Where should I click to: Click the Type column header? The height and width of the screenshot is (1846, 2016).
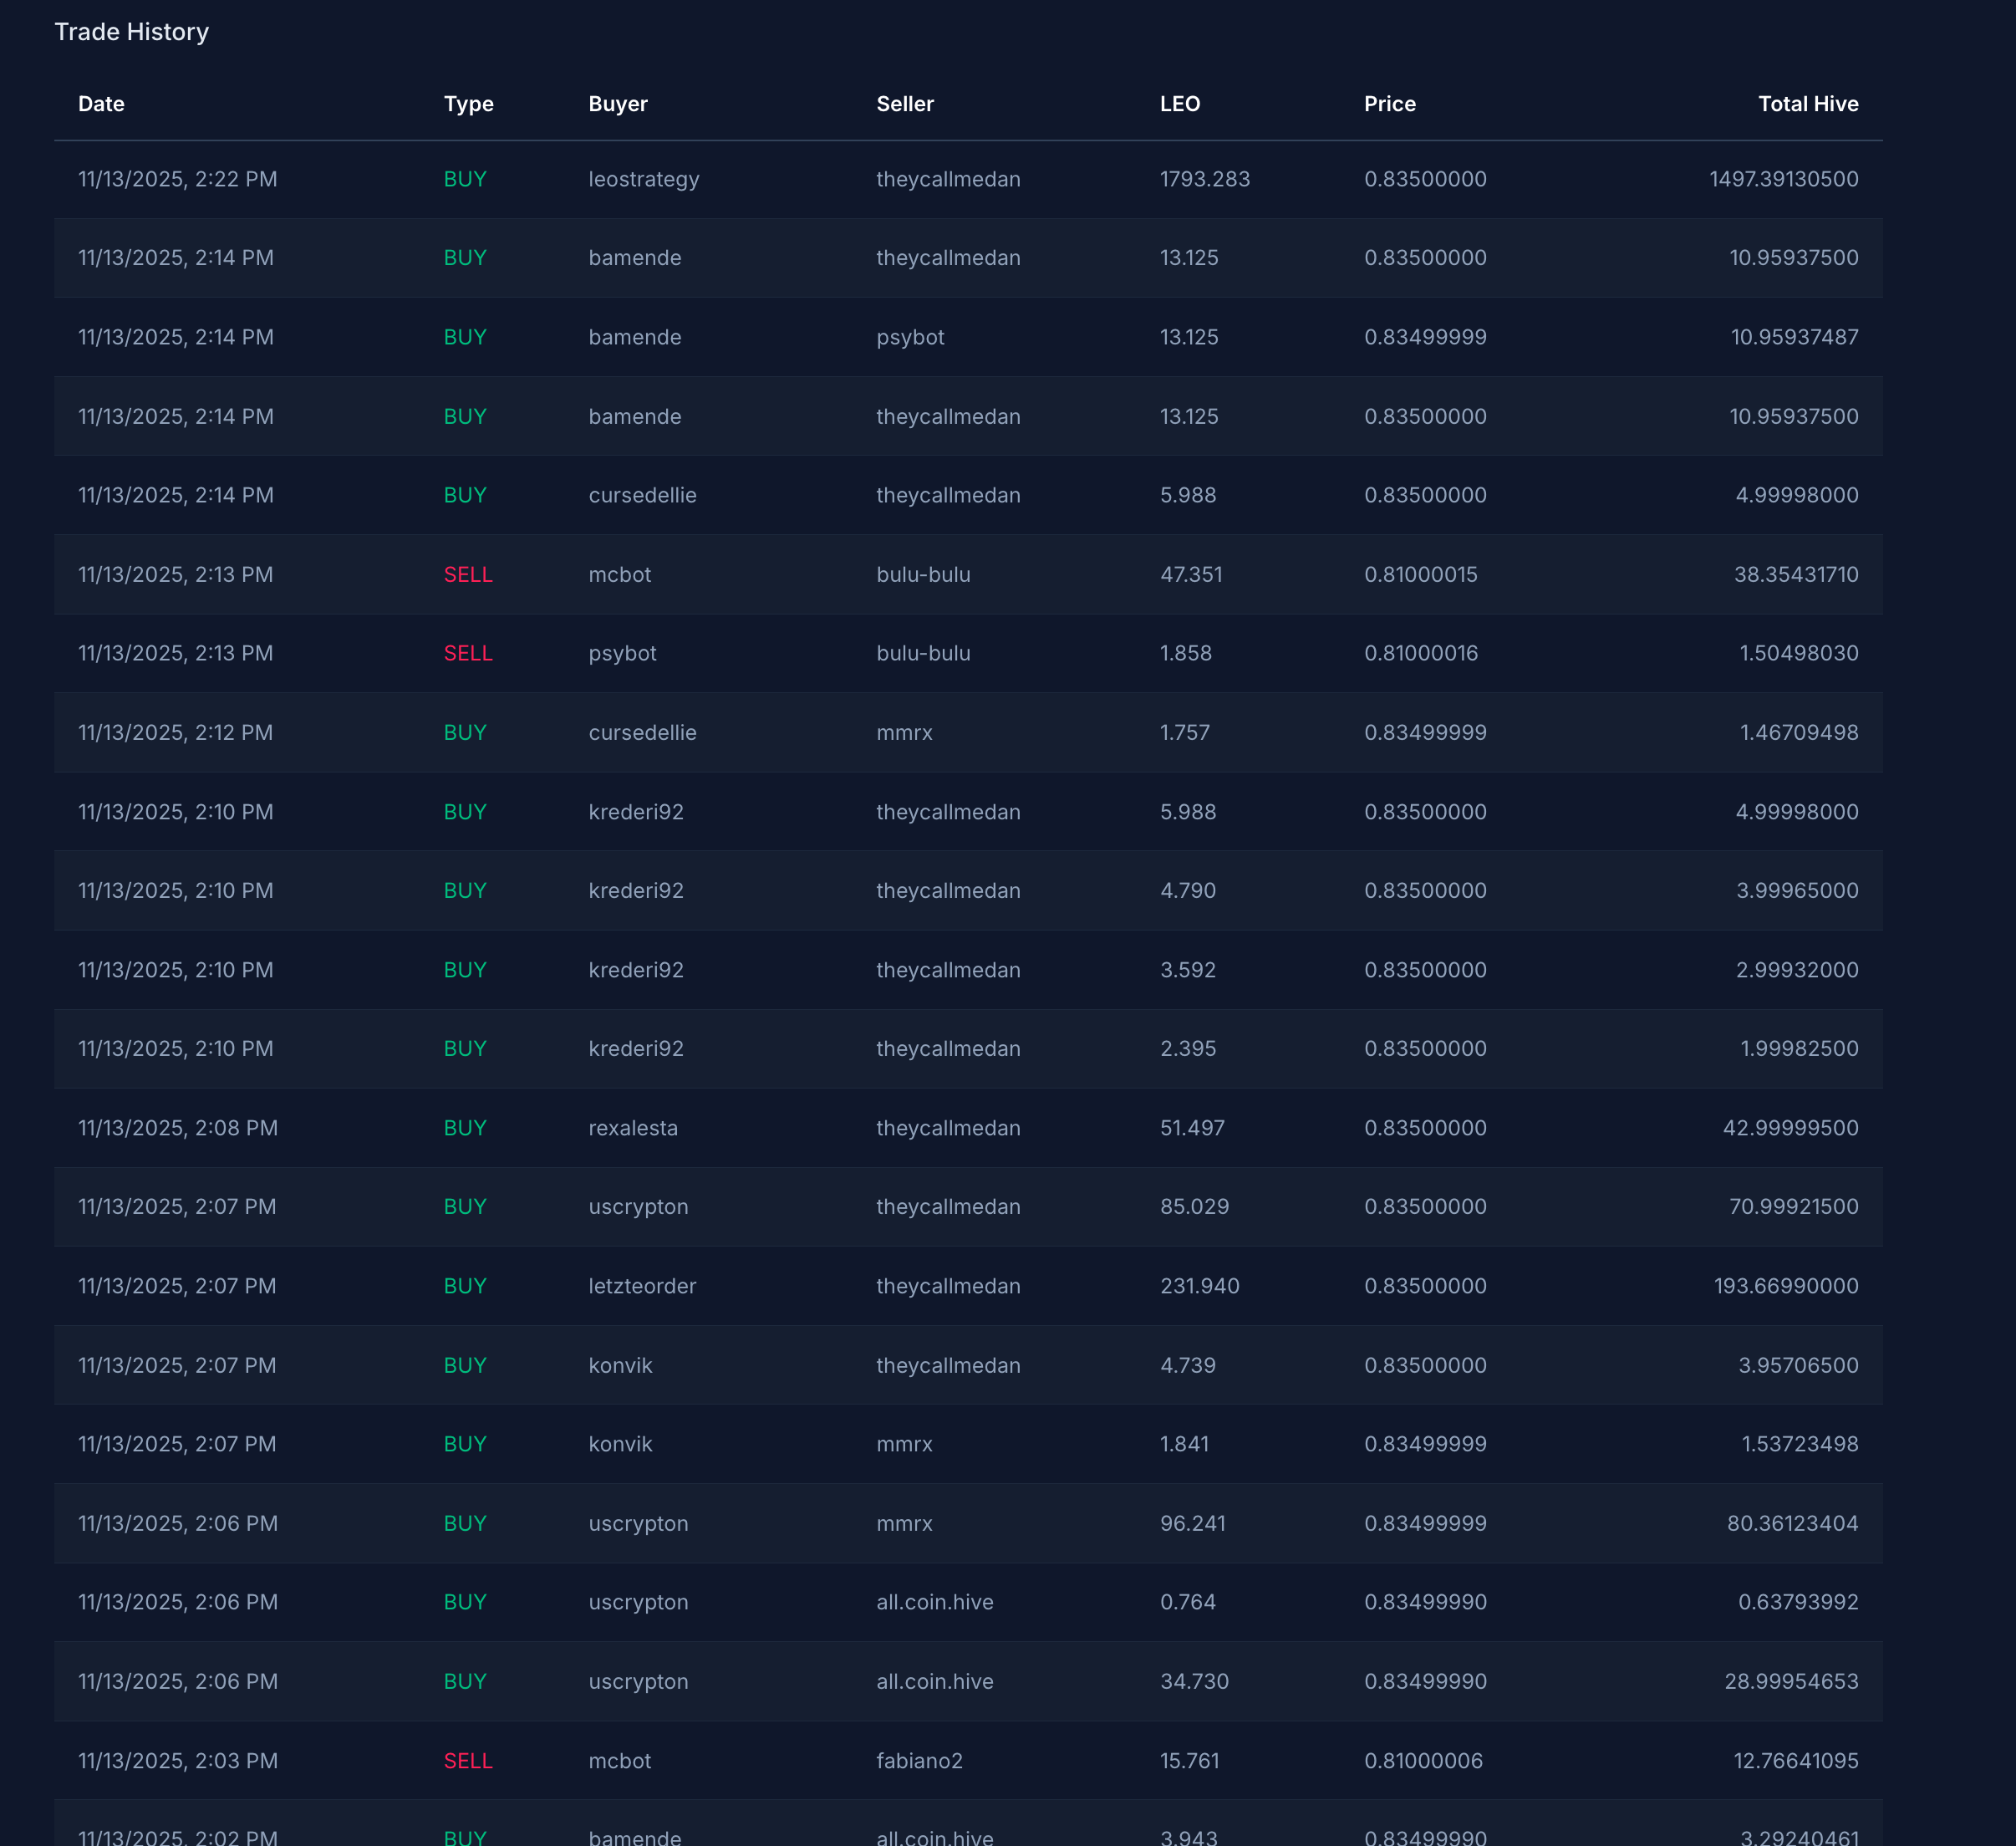point(468,104)
